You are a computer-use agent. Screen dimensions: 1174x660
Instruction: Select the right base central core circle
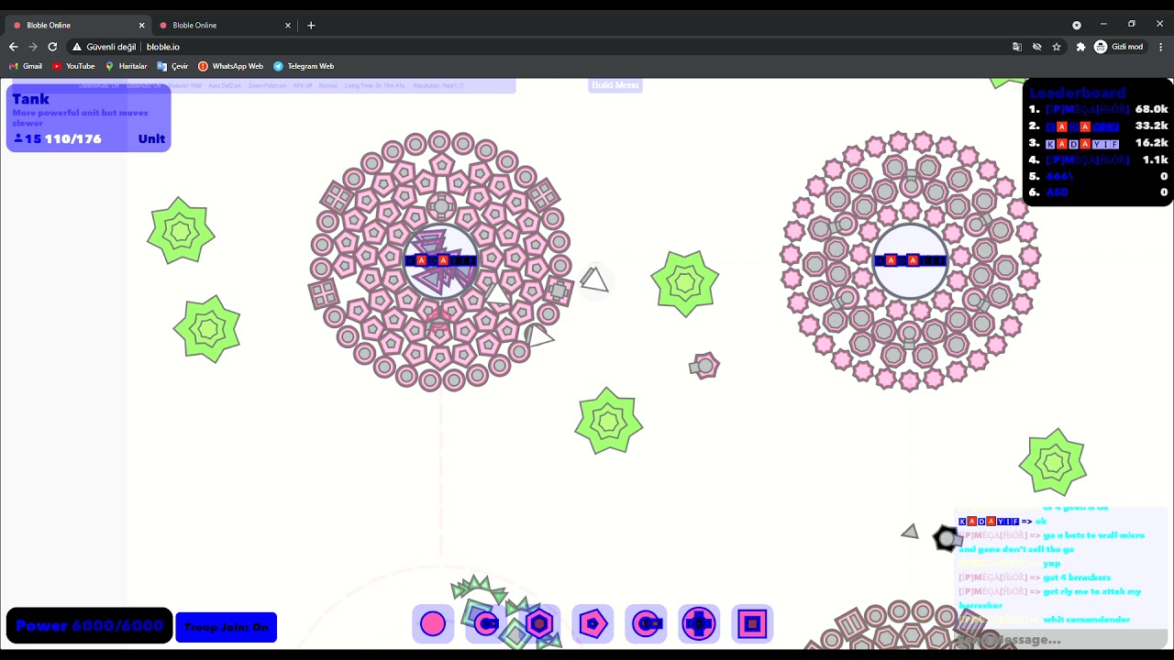coord(910,260)
